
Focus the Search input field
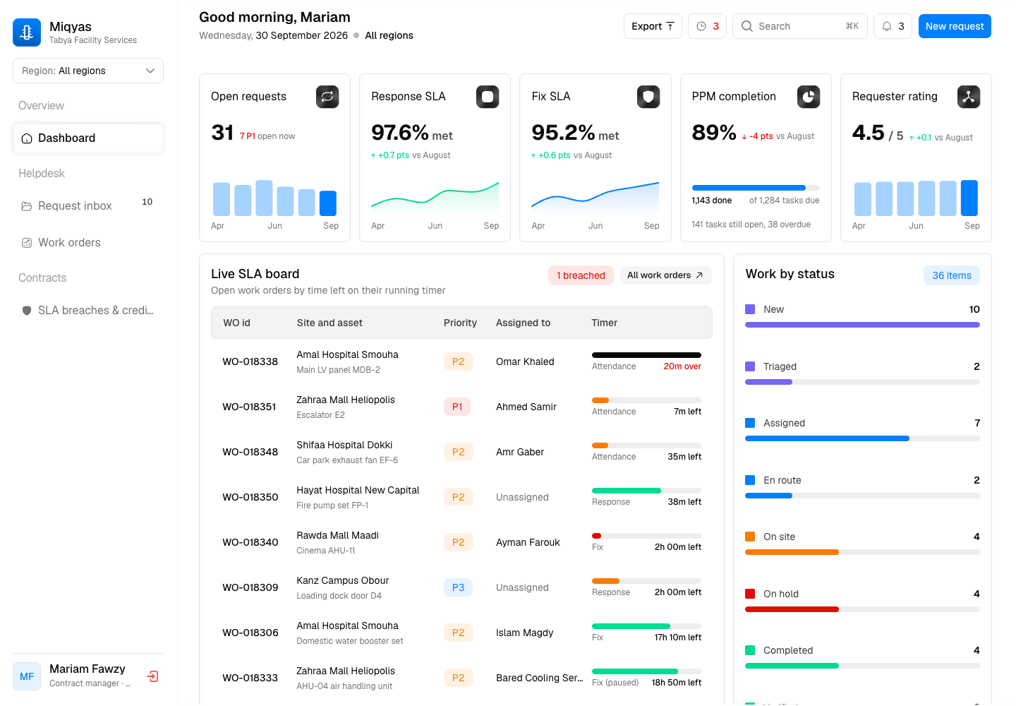coord(800,26)
